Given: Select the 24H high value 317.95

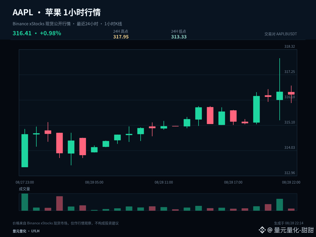Looking at the screenshot, I should 121,37.
